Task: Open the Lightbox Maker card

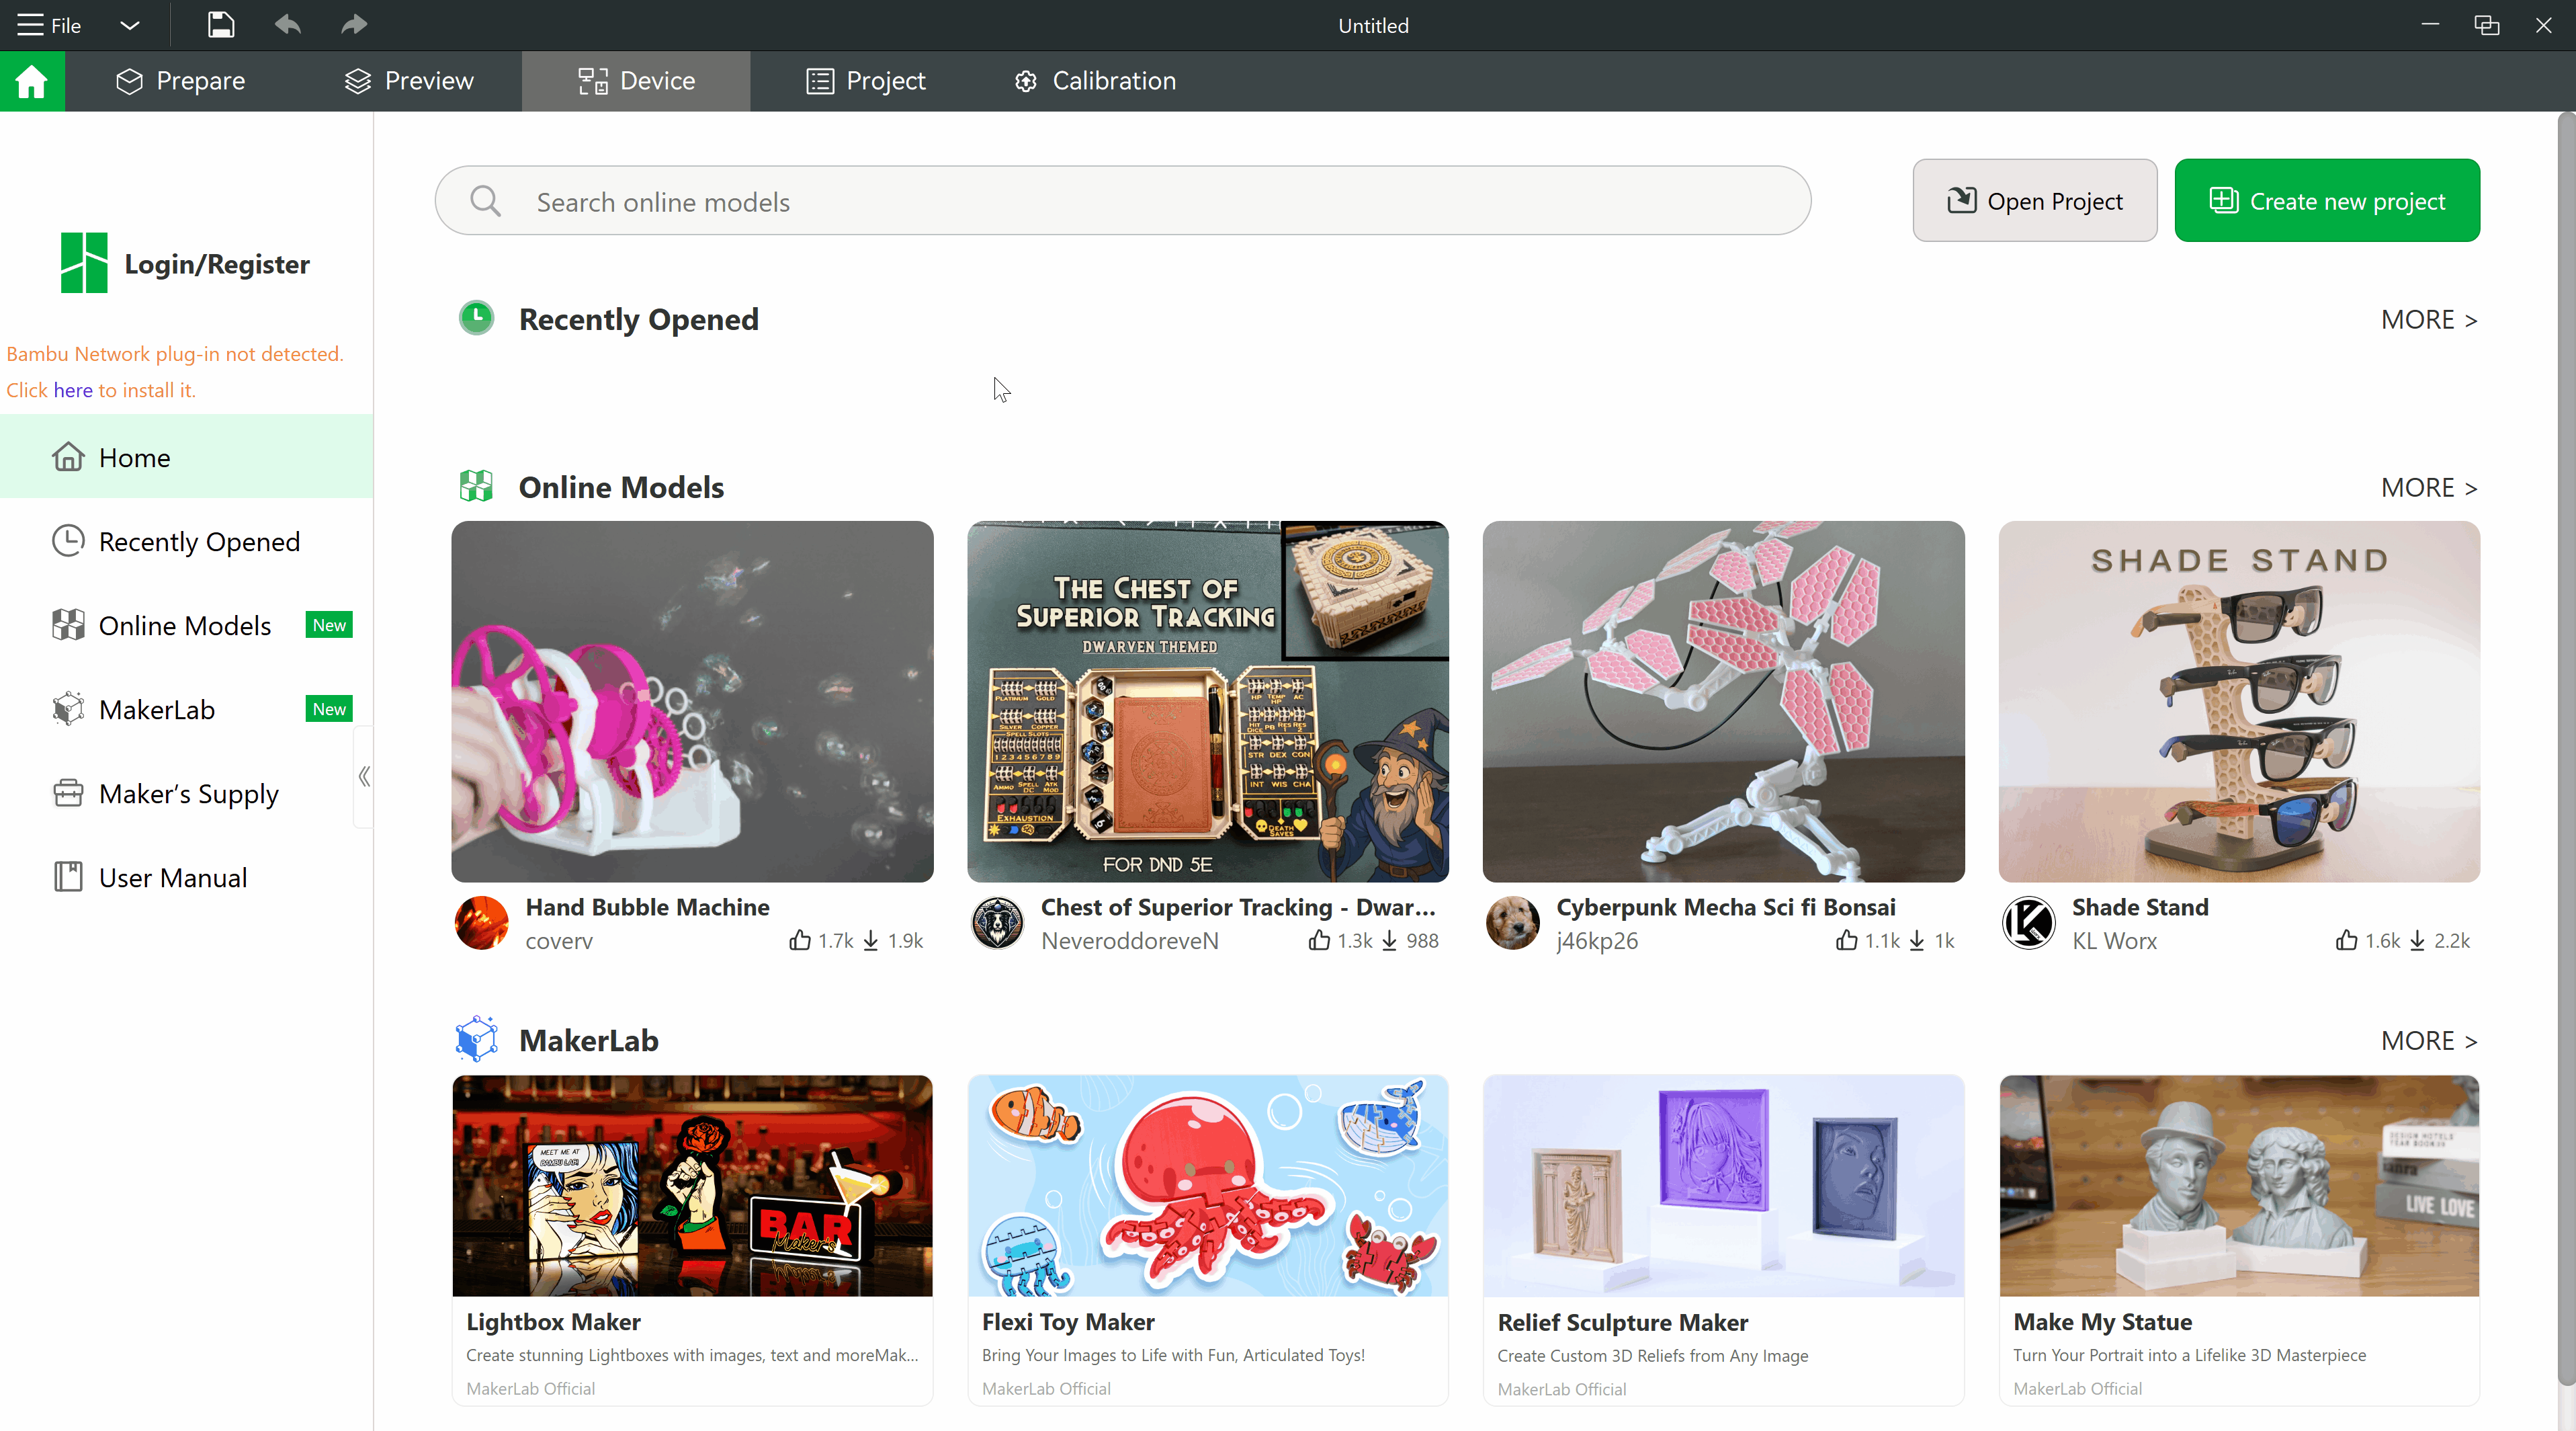Action: pos(692,1240)
